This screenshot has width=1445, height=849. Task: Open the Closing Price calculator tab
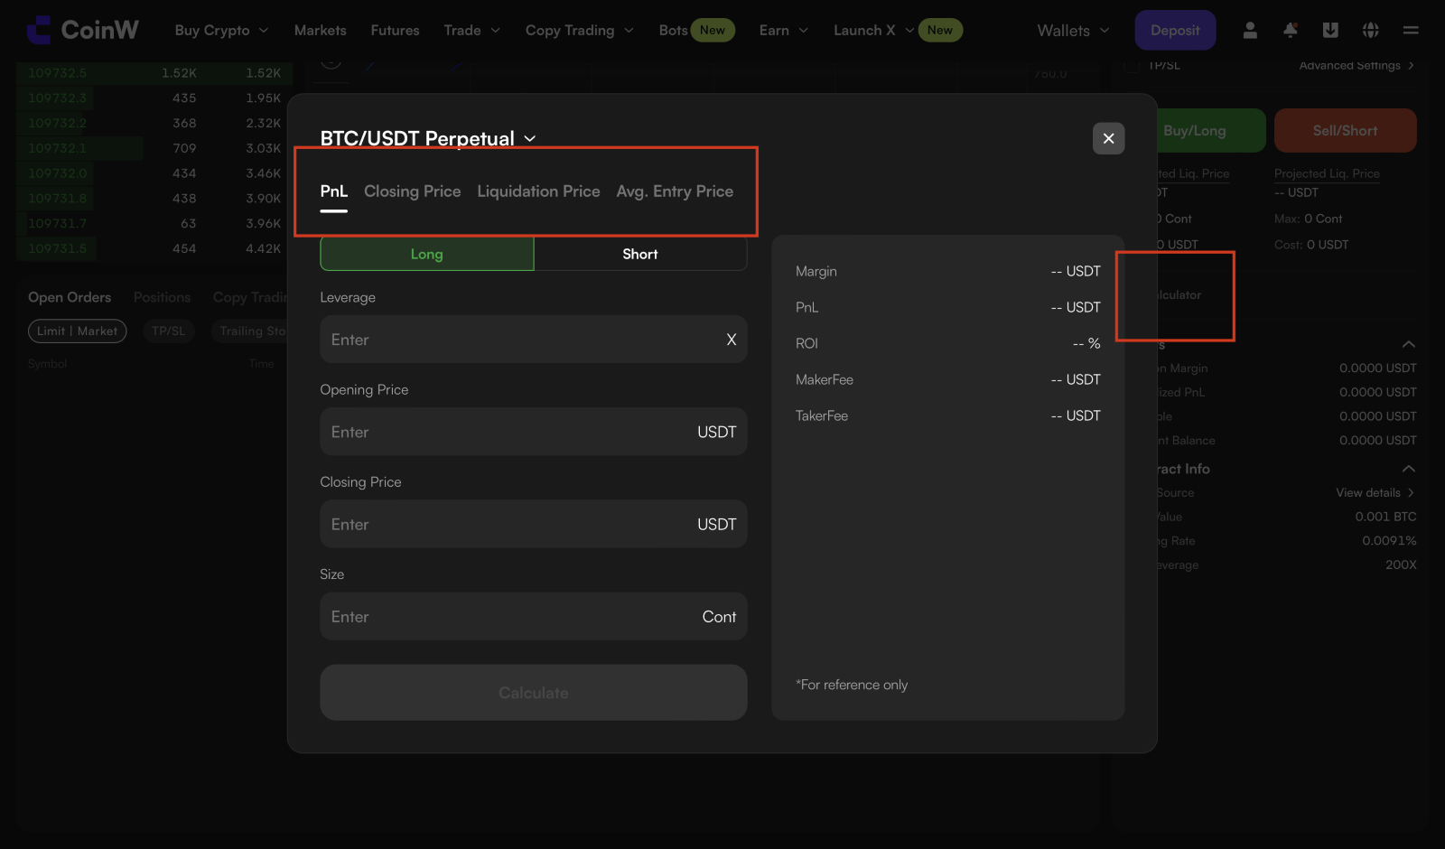412,191
